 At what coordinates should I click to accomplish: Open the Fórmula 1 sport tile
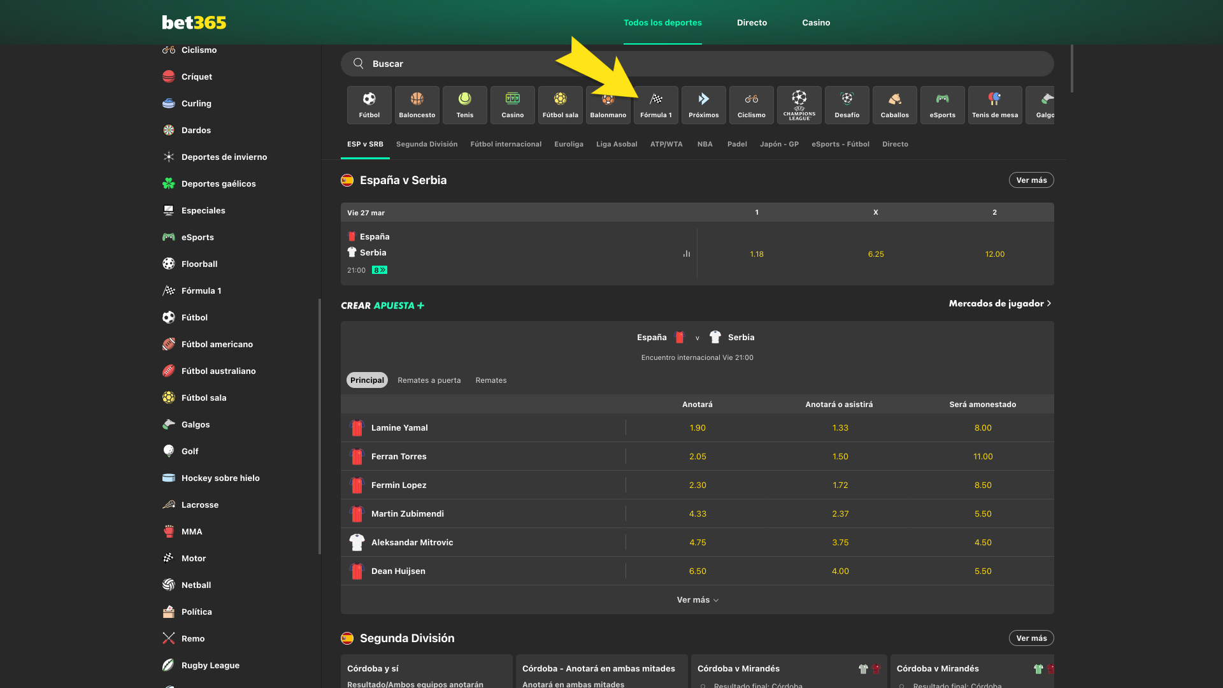pyautogui.click(x=655, y=105)
